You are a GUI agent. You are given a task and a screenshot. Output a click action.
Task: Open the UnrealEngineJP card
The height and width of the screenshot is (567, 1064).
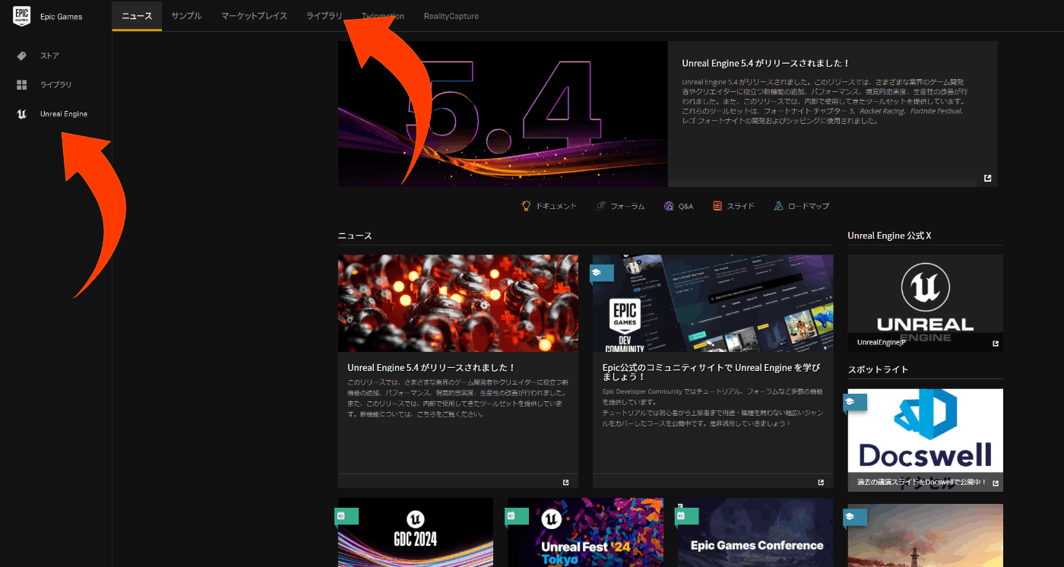925,303
